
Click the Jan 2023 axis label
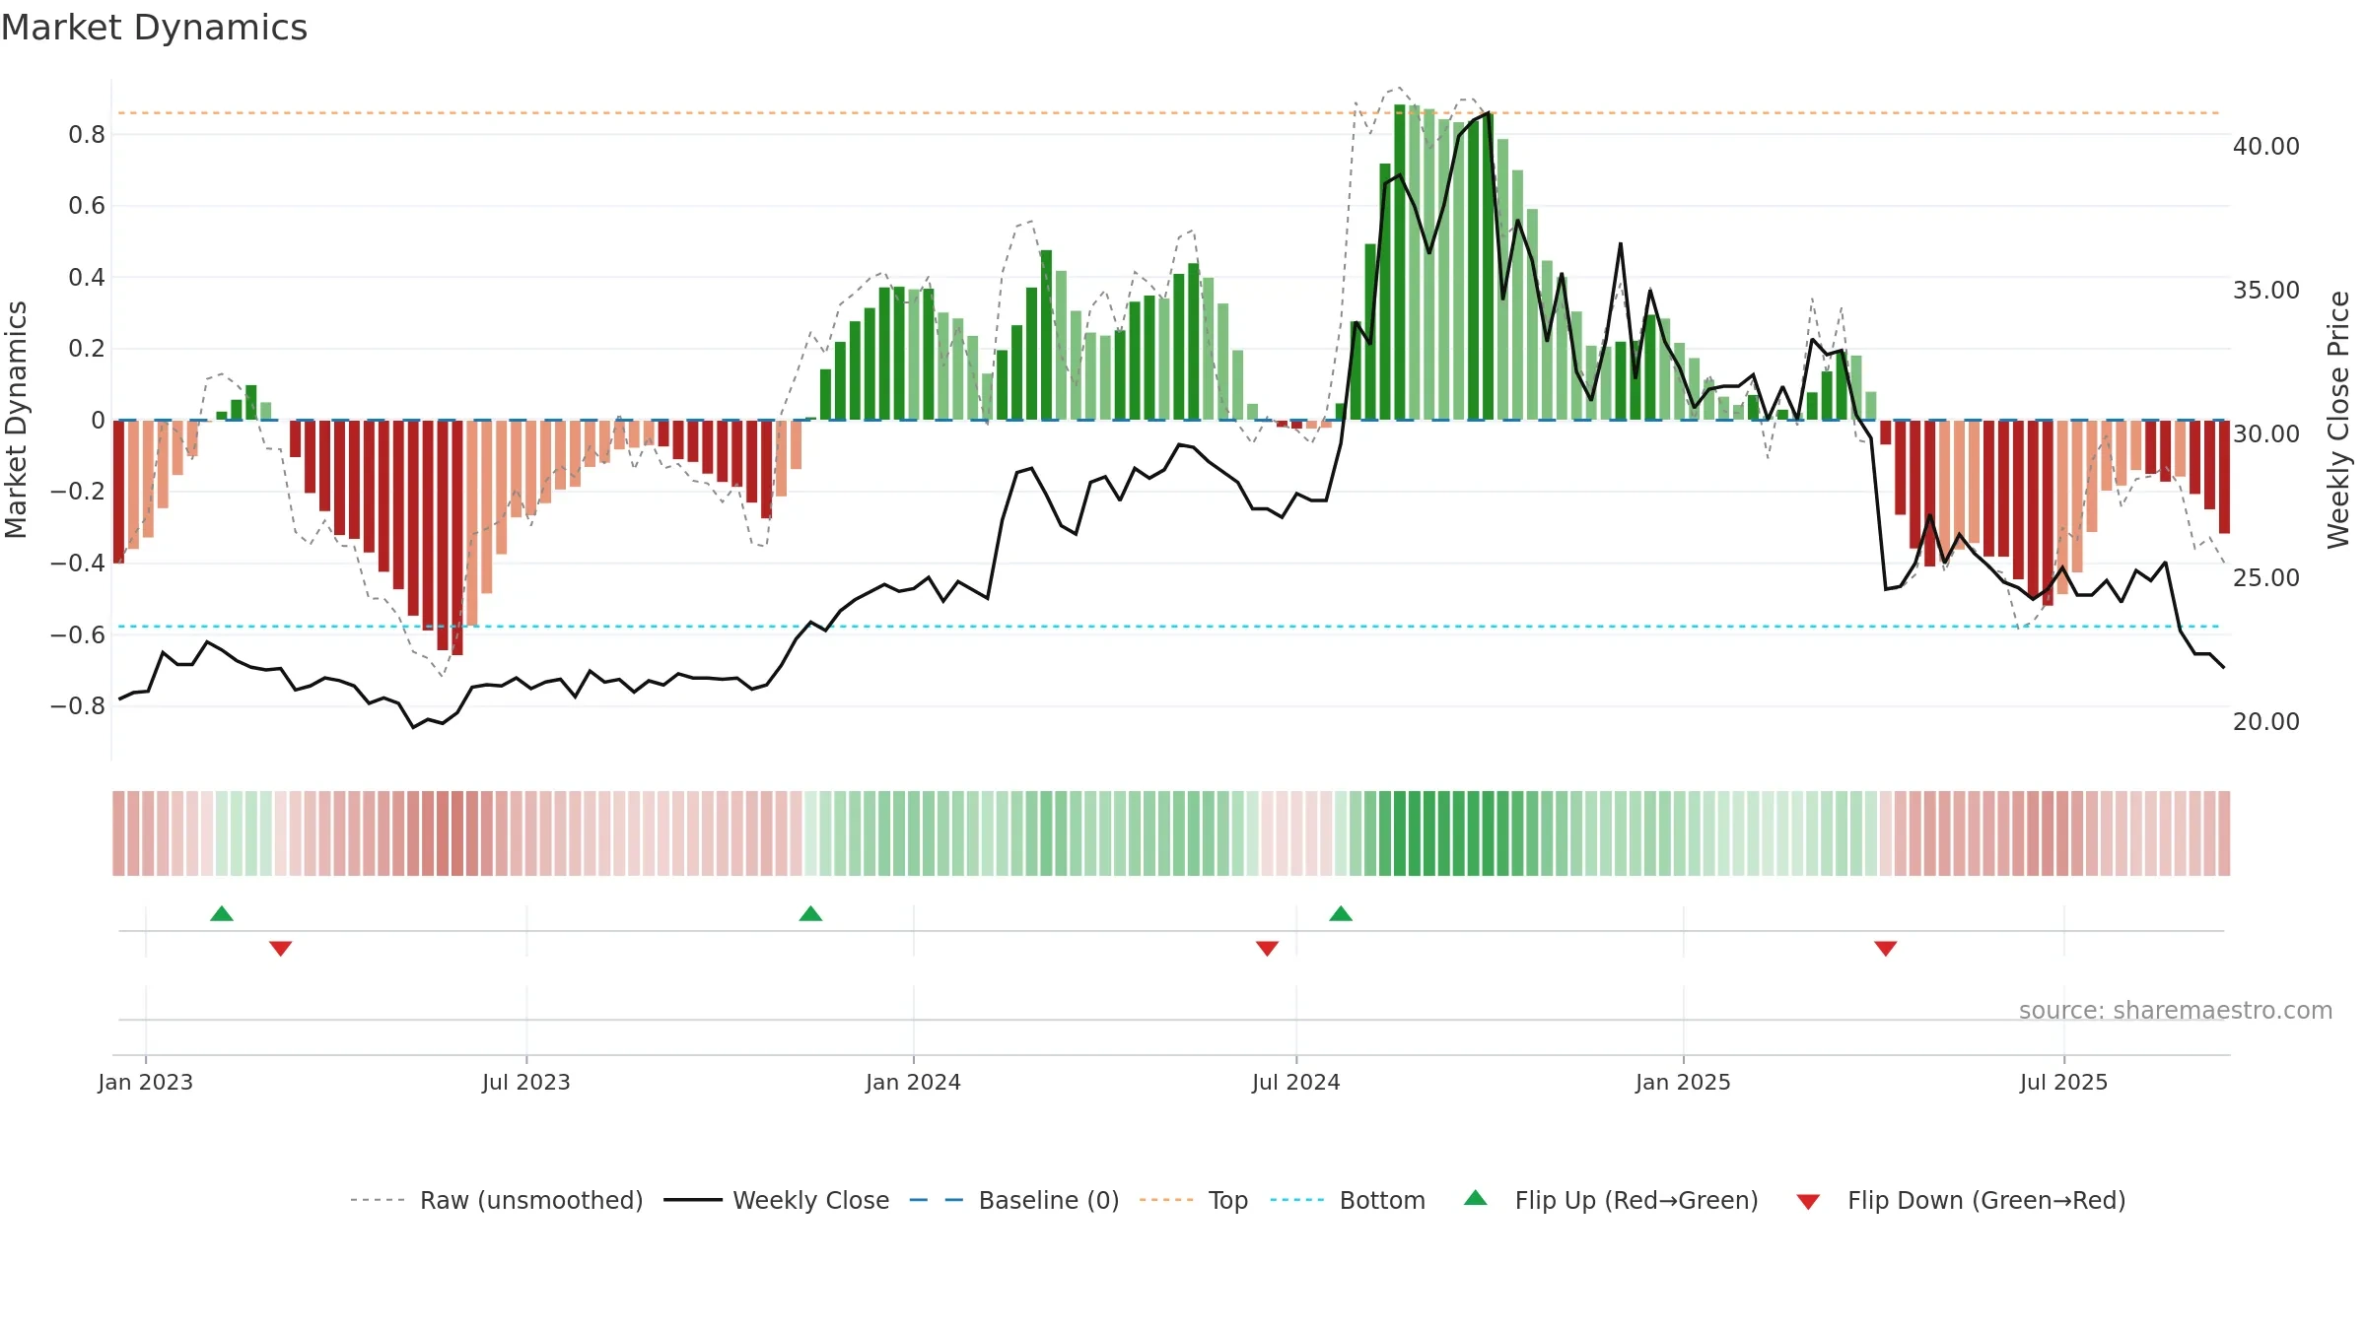point(146,1082)
